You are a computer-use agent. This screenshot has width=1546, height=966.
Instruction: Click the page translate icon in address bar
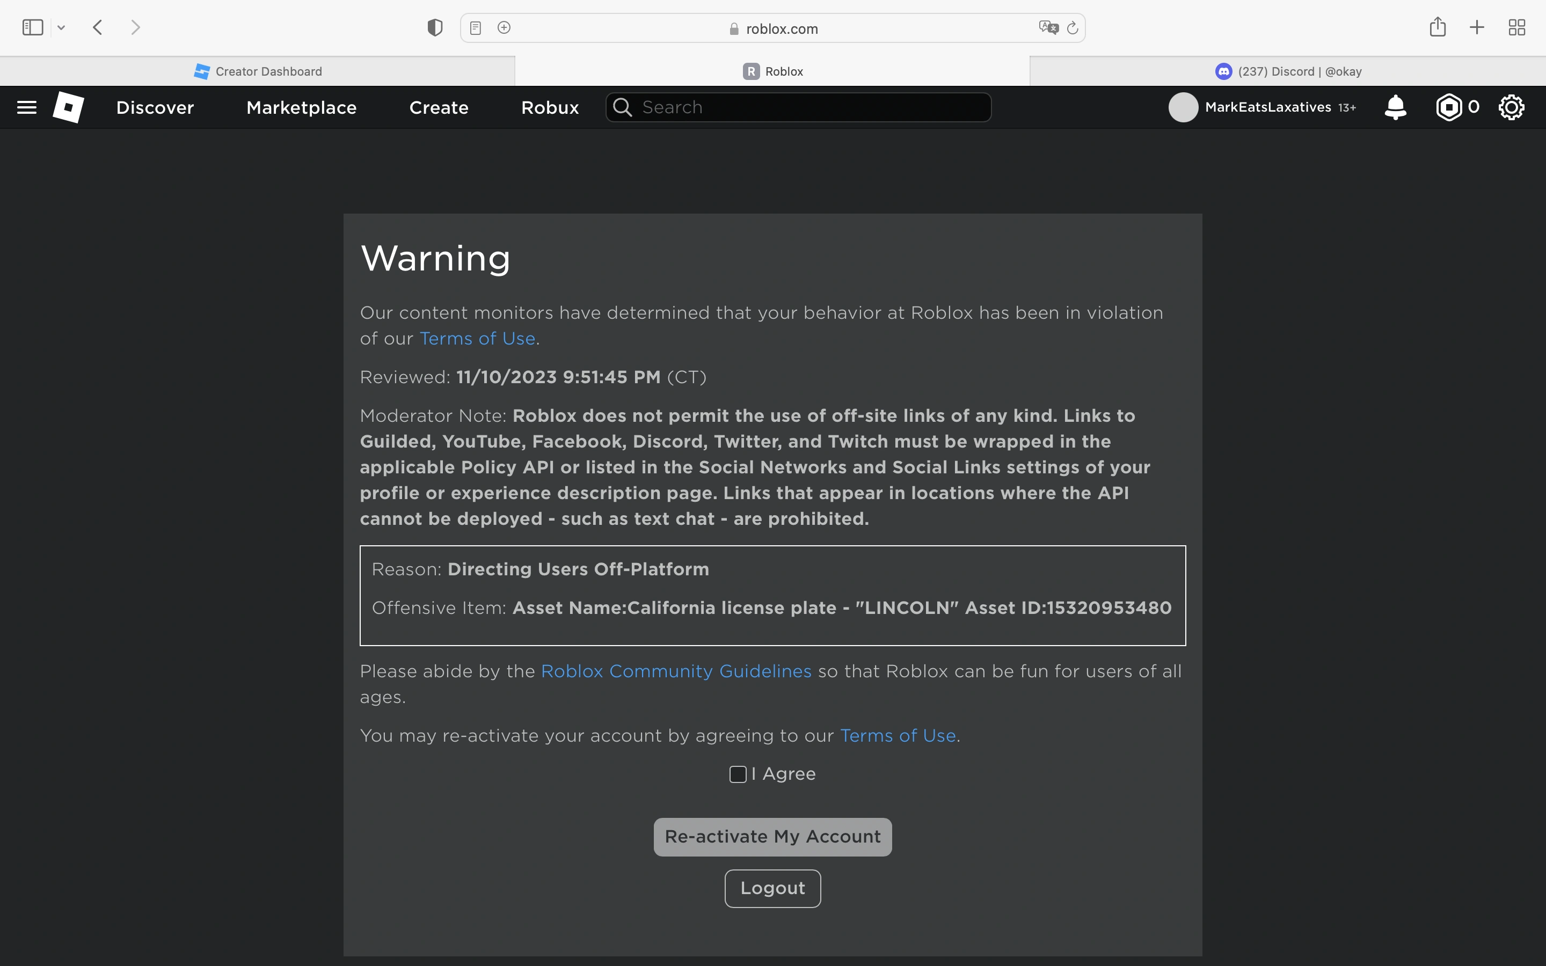[1048, 27]
